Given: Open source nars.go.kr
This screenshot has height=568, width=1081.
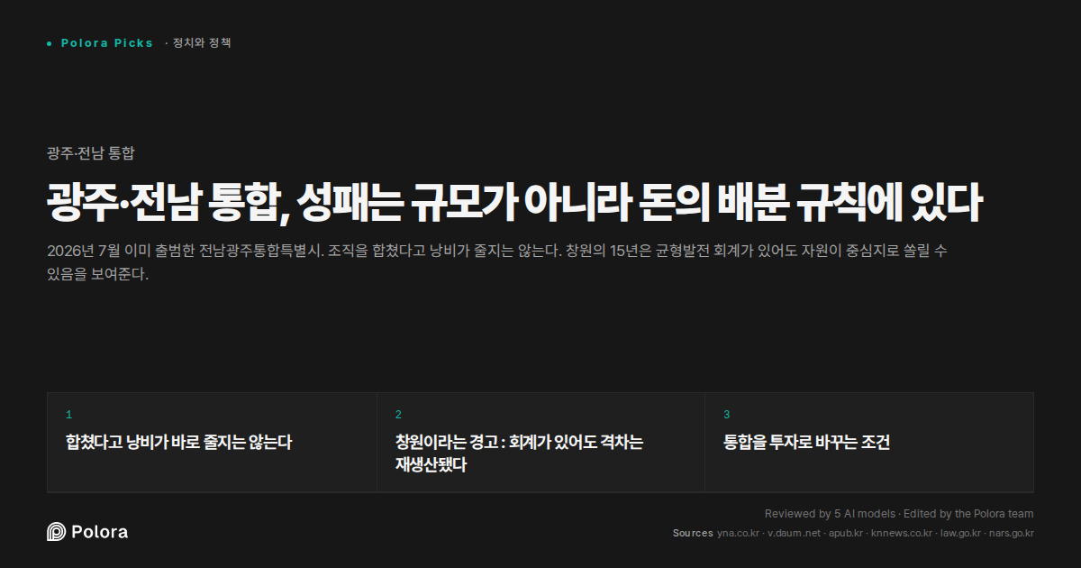Looking at the screenshot, I should click(x=1012, y=534).
